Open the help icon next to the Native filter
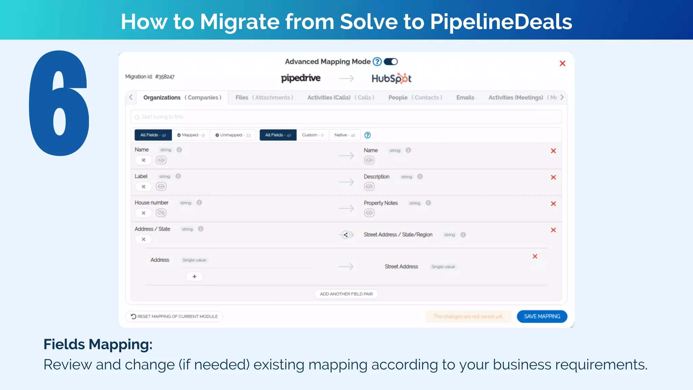693x390 pixels. point(367,135)
